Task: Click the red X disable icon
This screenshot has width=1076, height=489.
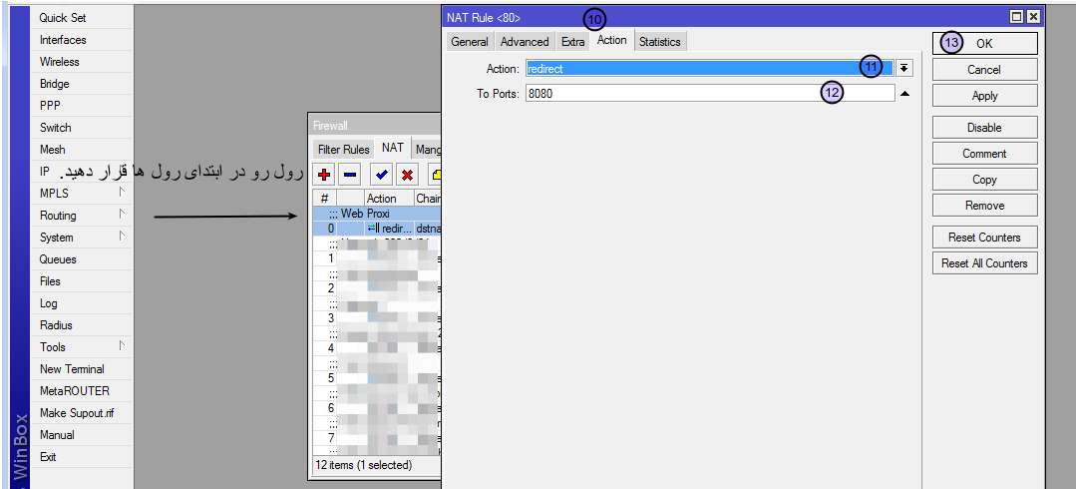Action: pyautogui.click(x=407, y=175)
